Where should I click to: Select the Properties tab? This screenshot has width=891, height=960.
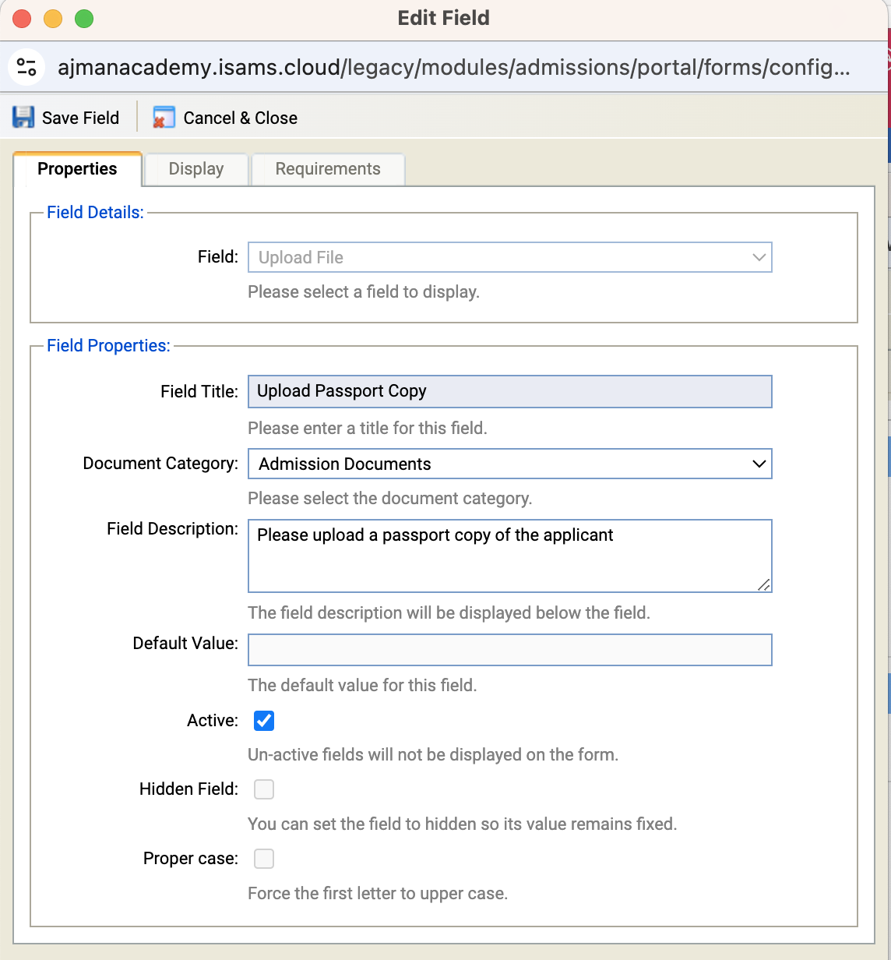pos(77,169)
